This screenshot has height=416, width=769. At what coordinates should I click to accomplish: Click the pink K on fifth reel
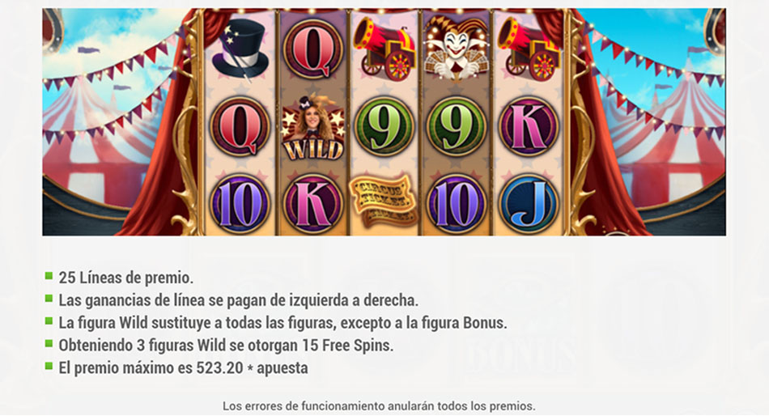click(529, 126)
